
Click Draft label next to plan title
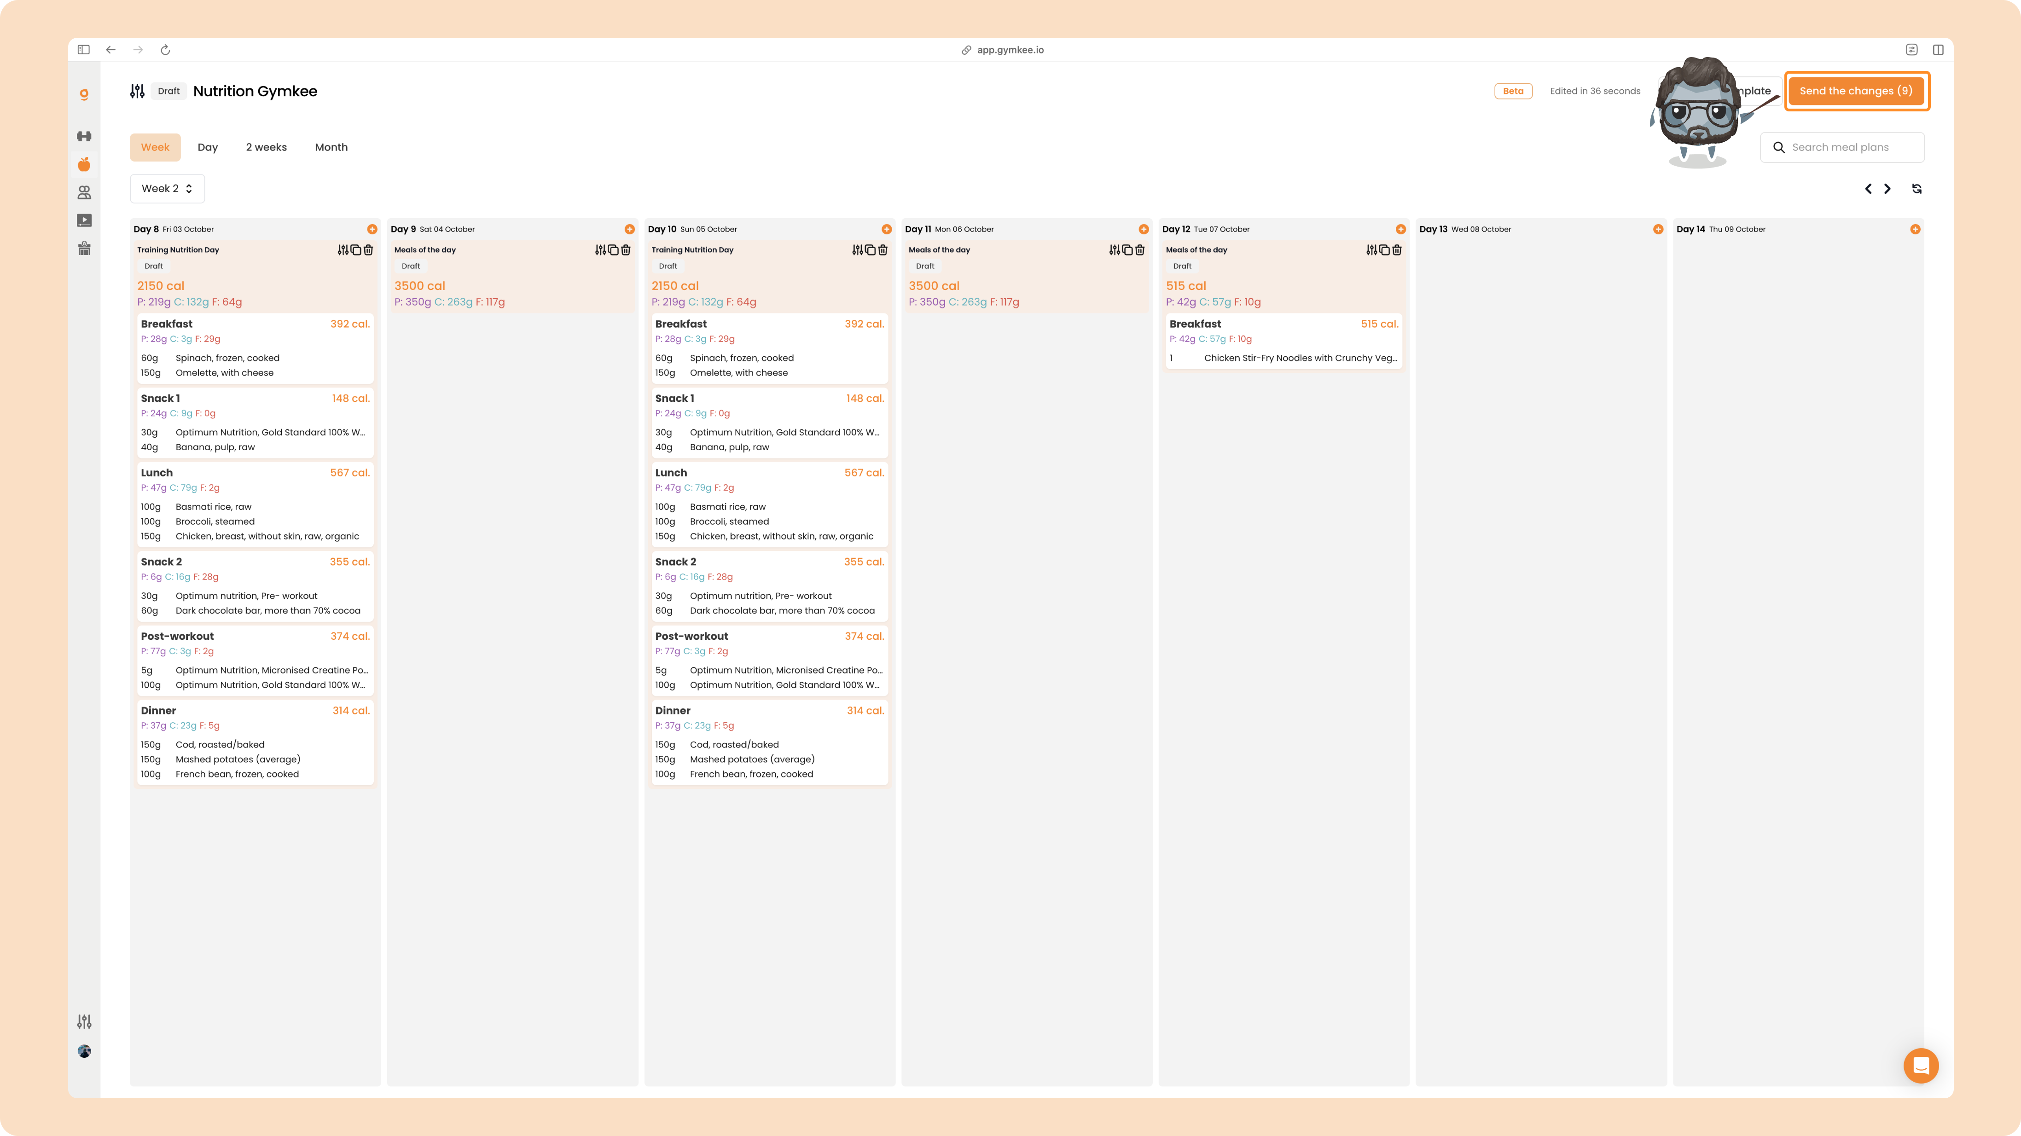pyautogui.click(x=168, y=91)
